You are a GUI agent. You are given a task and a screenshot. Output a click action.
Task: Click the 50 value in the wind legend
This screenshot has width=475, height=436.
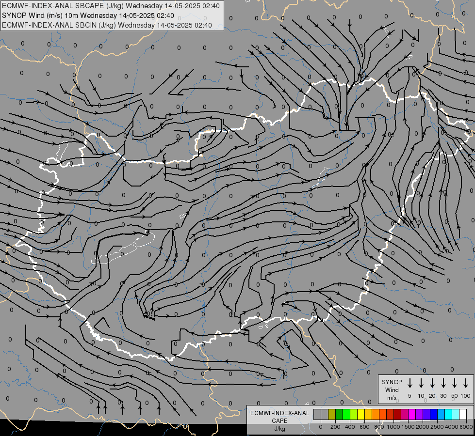pos(455,396)
